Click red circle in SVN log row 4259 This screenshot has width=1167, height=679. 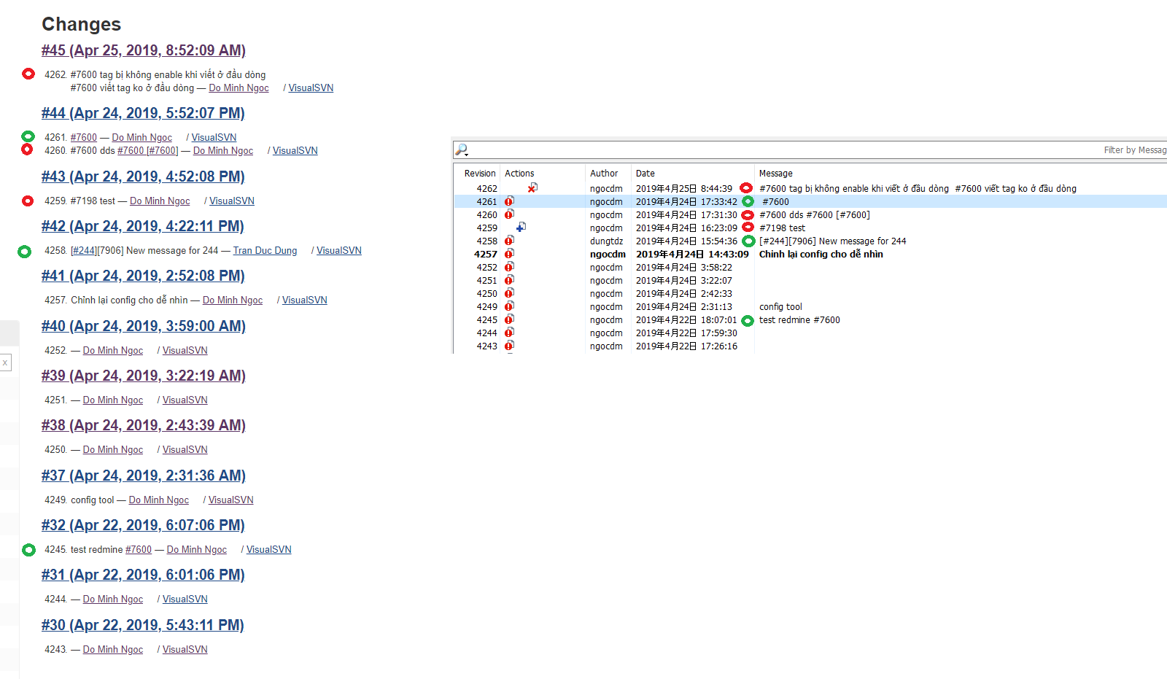point(748,228)
